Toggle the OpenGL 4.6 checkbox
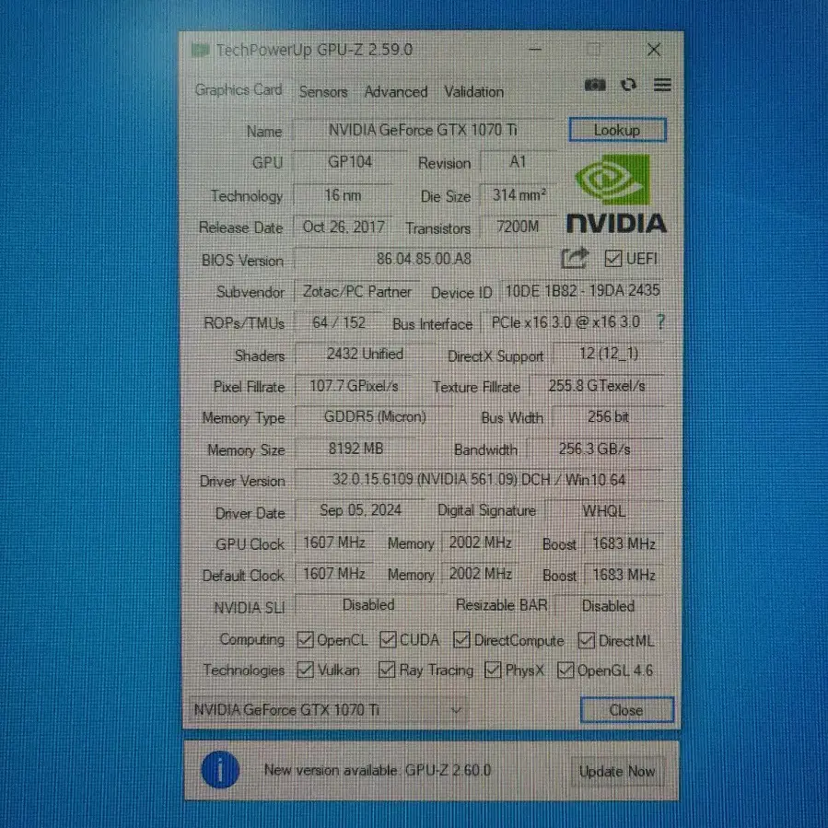 click(x=566, y=670)
